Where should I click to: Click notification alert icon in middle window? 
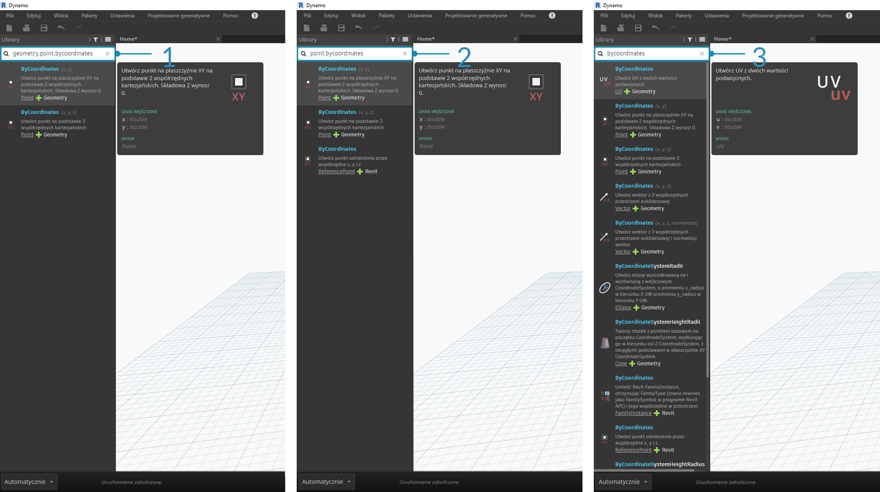point(552,15)
